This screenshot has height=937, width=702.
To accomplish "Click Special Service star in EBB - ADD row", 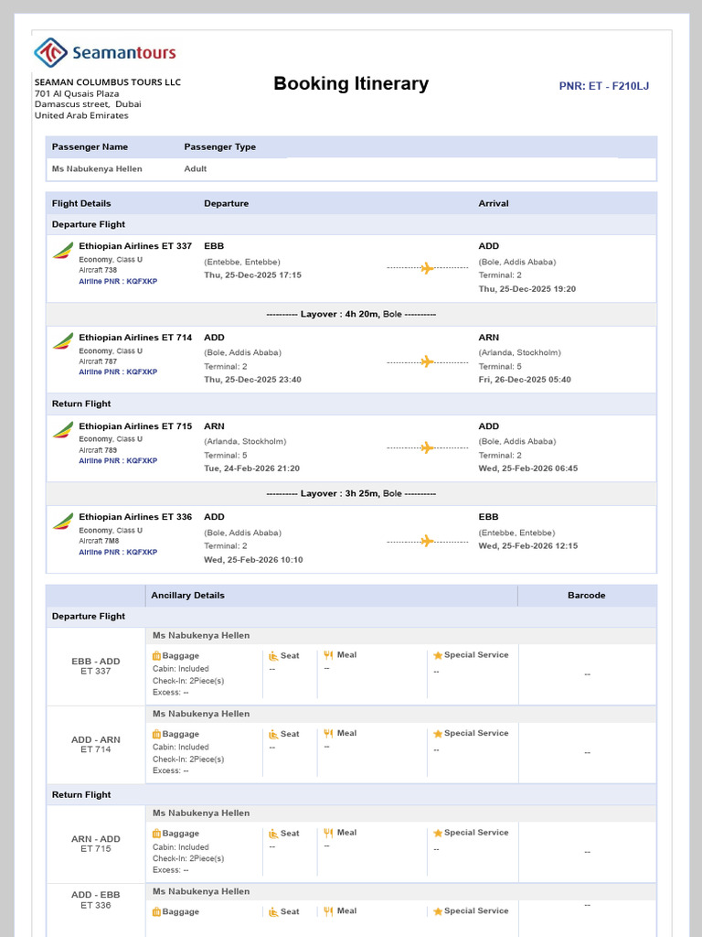I will [x=438, y=655].
